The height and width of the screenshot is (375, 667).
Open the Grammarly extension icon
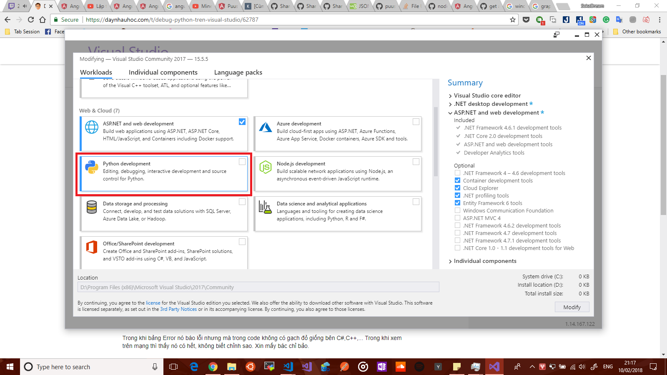click(606, 20)
